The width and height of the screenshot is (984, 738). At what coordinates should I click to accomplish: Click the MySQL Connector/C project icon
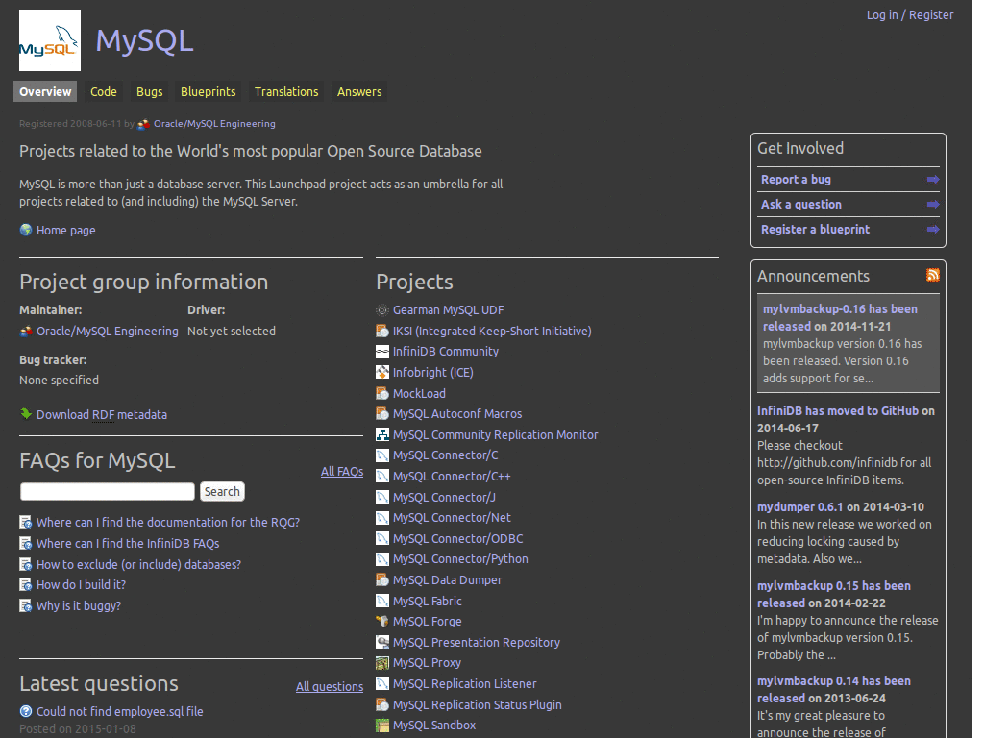[382, 455]
